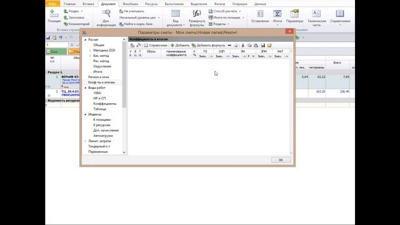Viewport: 400px width, 225px height.
Task: Collapse the Расчет tree node
Action: point(86,40)
